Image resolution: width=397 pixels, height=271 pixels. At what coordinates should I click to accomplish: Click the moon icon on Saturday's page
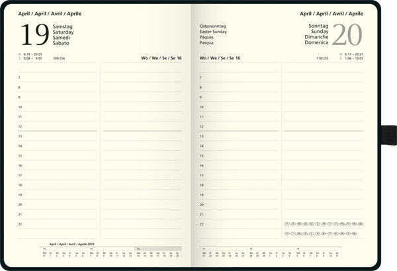point(20,58)
